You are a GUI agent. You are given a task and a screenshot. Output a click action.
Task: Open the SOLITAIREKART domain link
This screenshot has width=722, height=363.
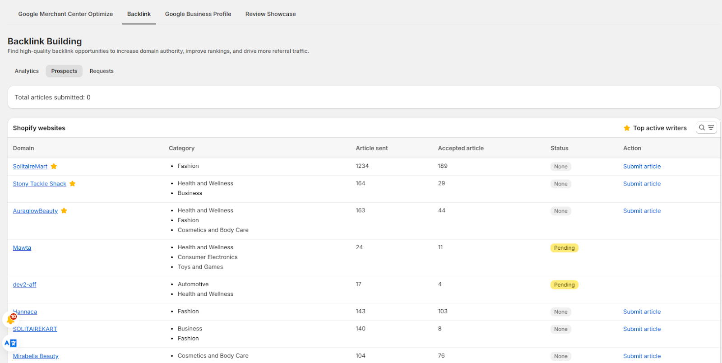(x=35, y=329)
